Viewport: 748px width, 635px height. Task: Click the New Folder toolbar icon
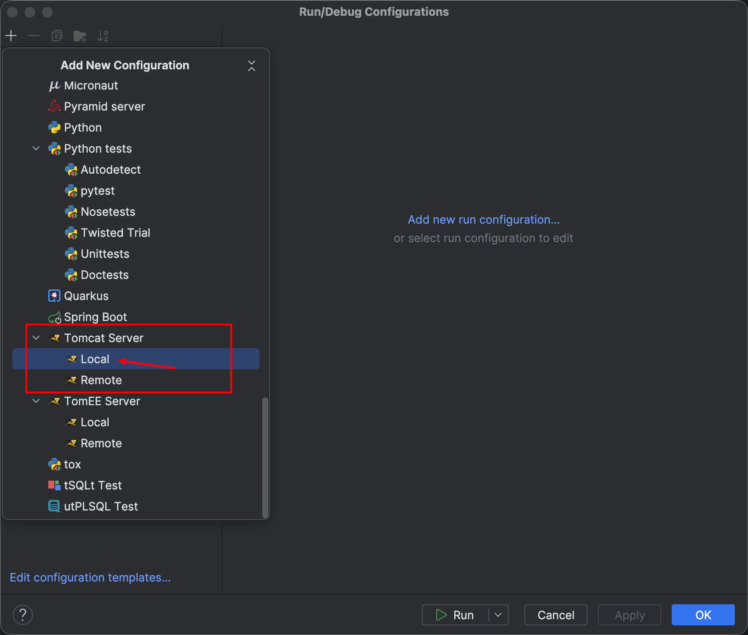(80, 36)
